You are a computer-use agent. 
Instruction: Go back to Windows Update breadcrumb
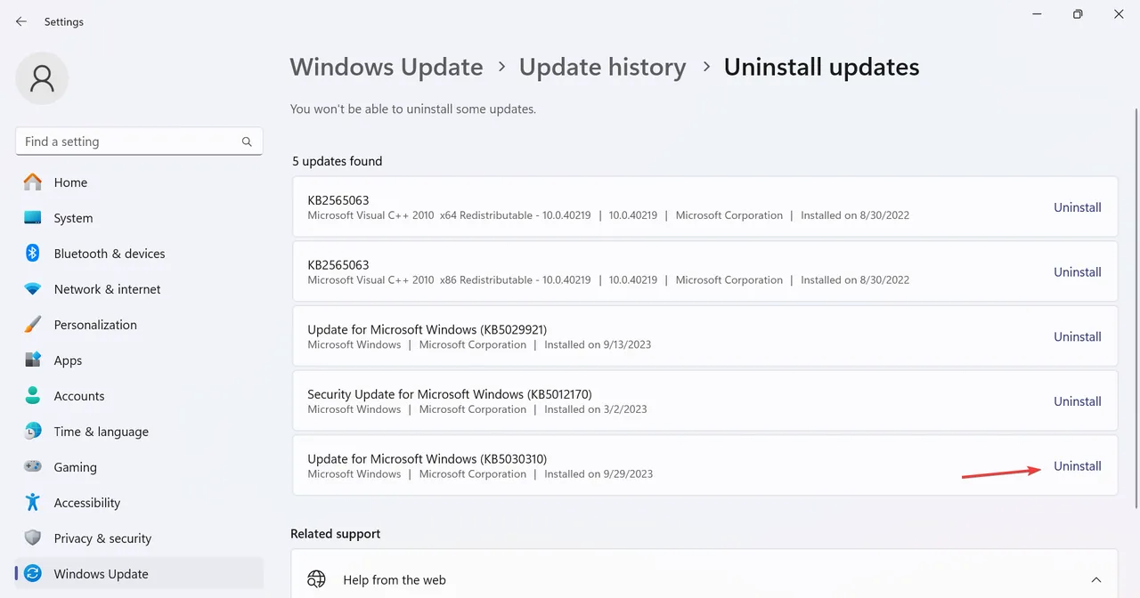click(387, 67)
